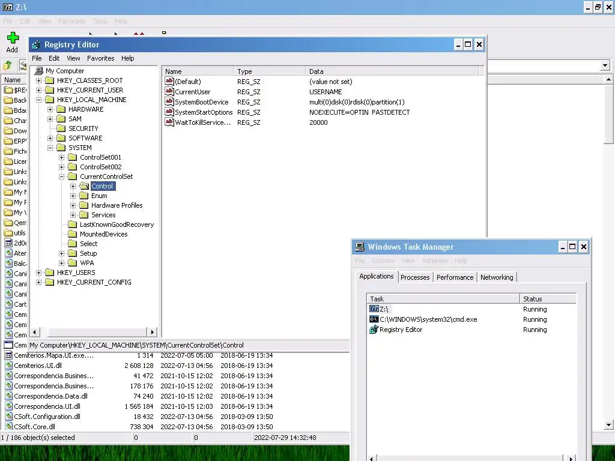Click the MountedDevices folder icon
Image resolution: width=615 pixels, height=461 pixels.
click(x=72, y=234)
